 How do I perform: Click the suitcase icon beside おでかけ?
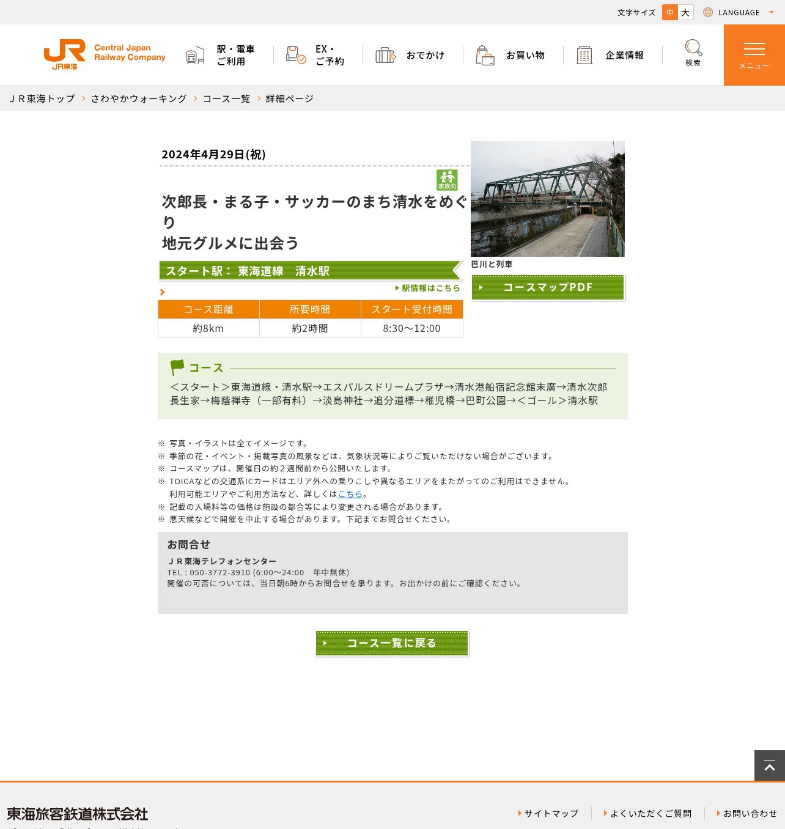(x=386, y=55)
